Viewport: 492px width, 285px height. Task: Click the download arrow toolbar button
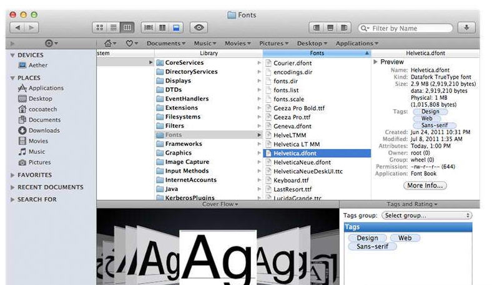tap(466, 27)
